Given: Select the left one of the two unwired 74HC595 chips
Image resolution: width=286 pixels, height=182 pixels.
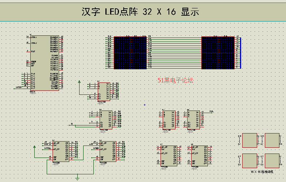Looking at the screenshot, I should click(169, 156).
